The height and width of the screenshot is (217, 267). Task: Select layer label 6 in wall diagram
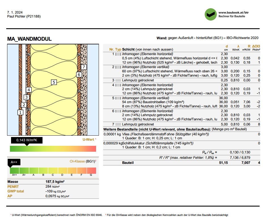coord(79,75)
